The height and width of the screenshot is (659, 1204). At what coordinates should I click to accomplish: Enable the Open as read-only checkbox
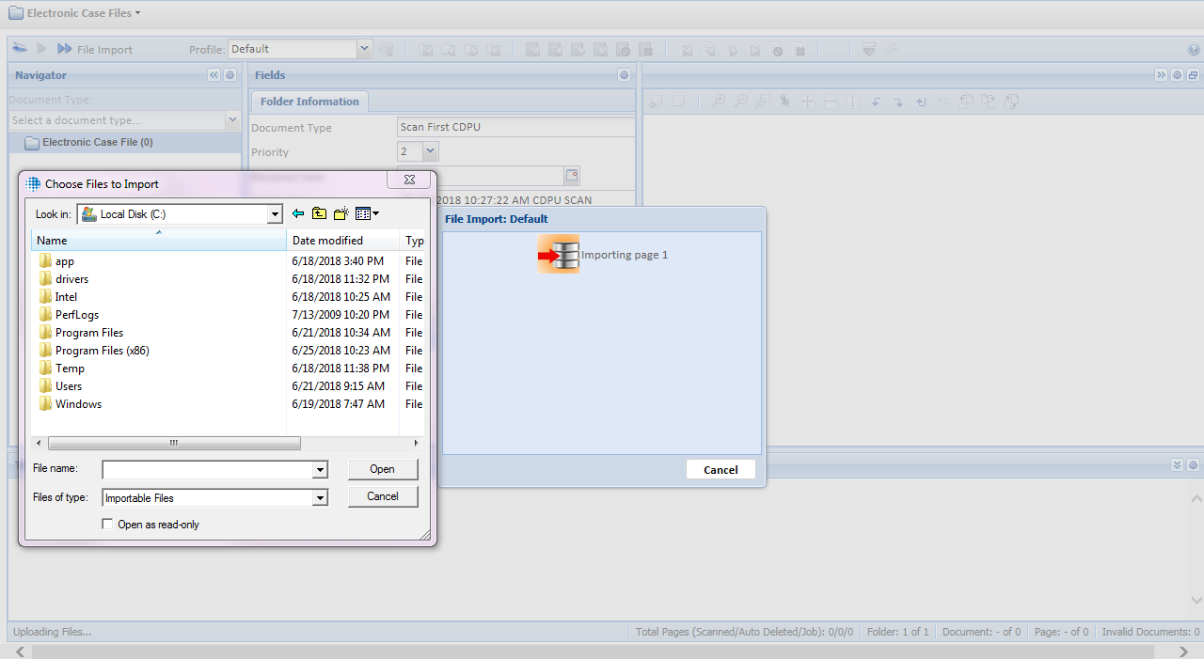tap(107, 525)
